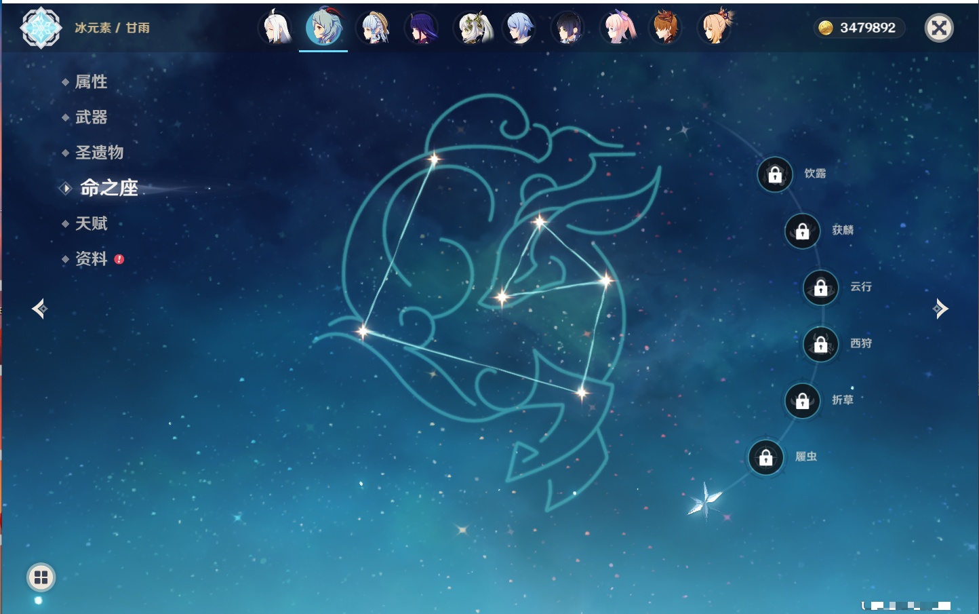This screenshot has width=979, height=614.
Task: Open the locked 饮露 constellation node
Action: (x=775, y=175)
